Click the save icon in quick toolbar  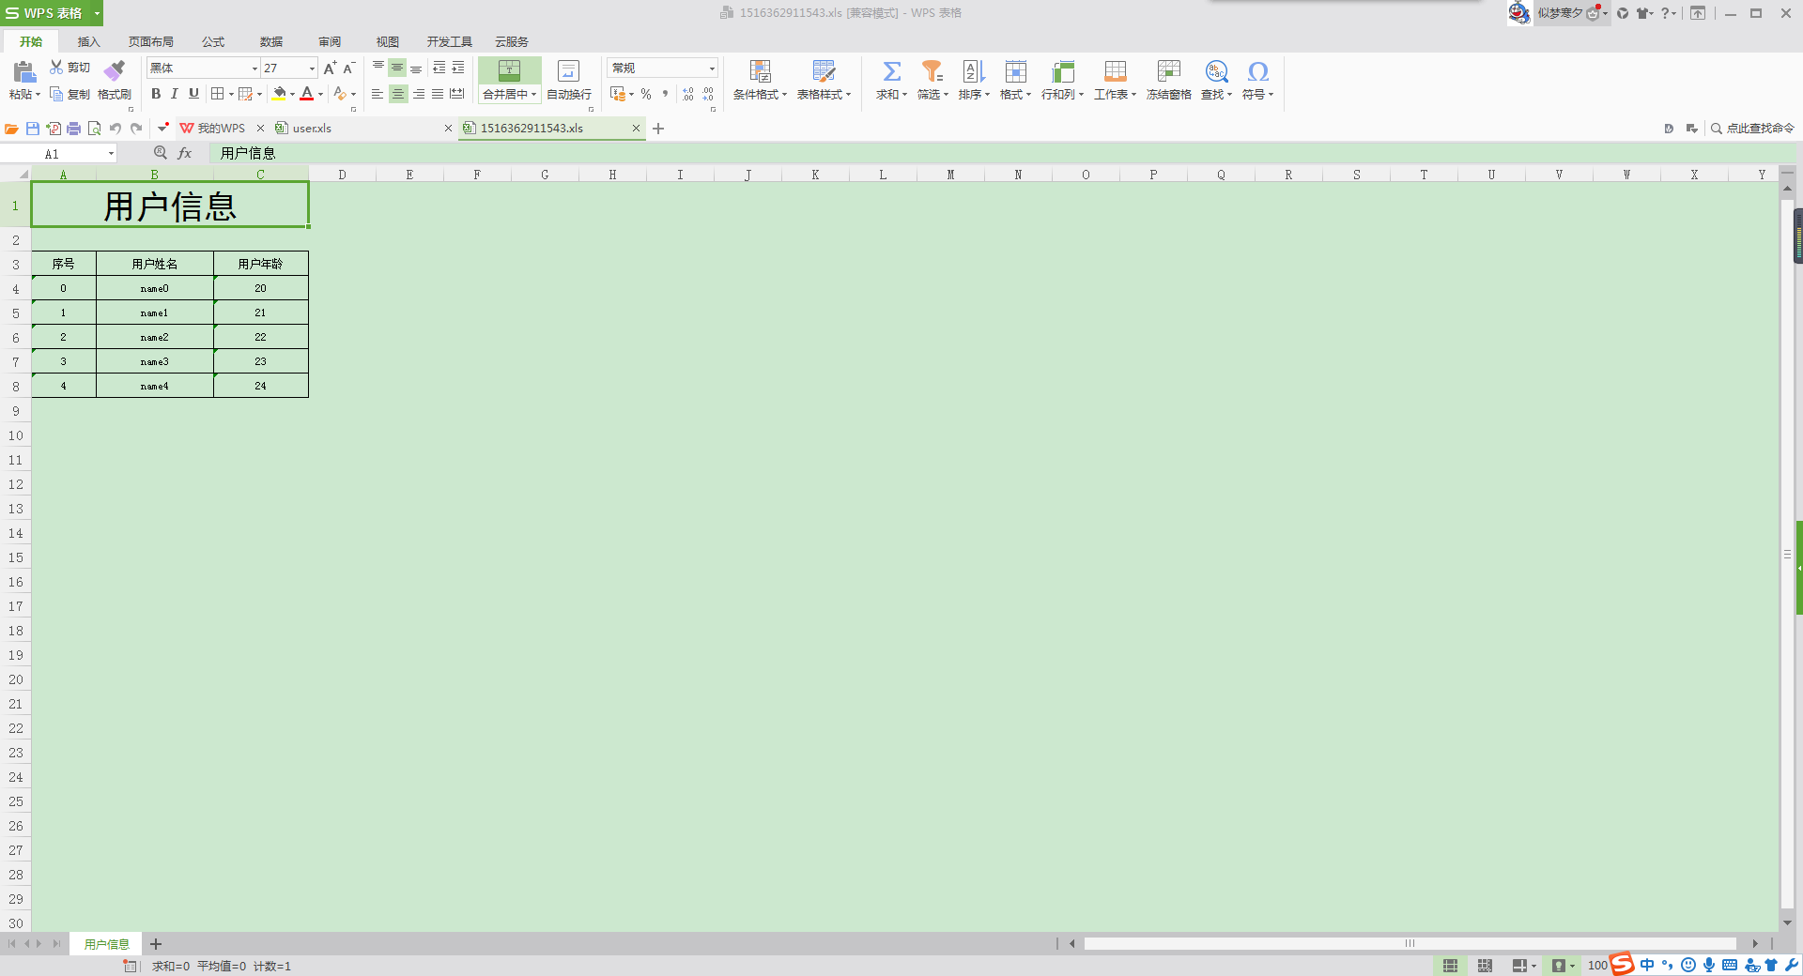point(33,129)
